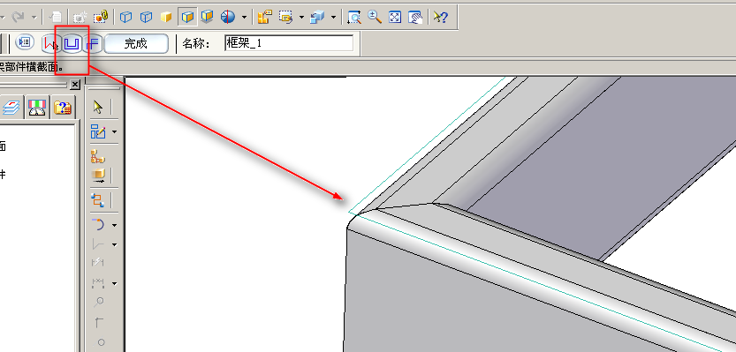Activate the Zoom Area tool
This screenshot has height=352, width=736.
point(354,18)
